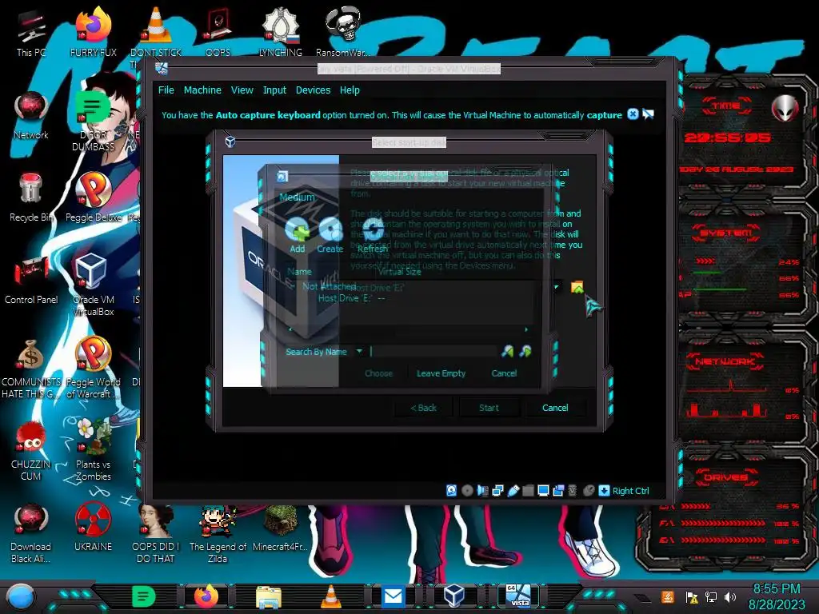Open File Explorer from the taskbar
The width and height of the screenshot is (819, 614).
tap(269, 596)
